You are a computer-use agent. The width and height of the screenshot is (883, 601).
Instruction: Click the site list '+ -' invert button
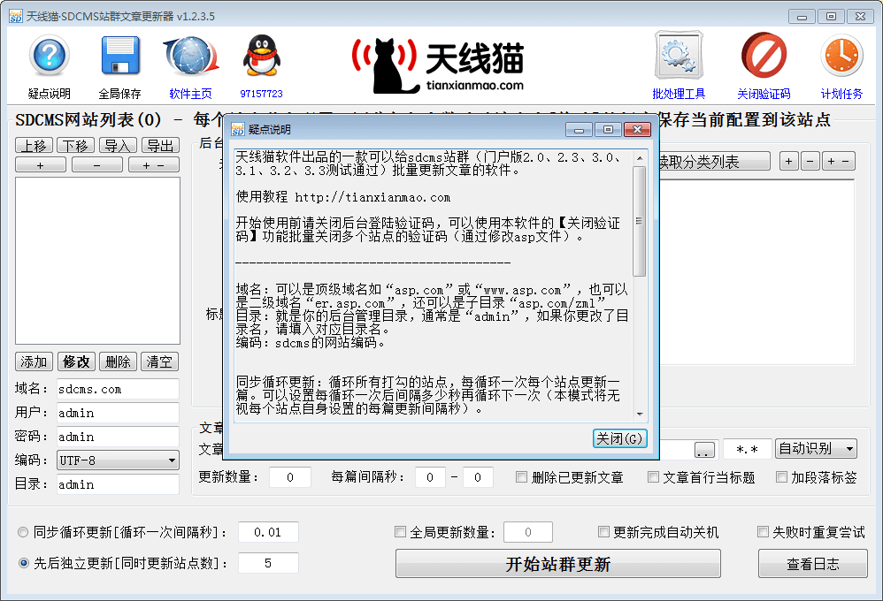tap(154, 165)
